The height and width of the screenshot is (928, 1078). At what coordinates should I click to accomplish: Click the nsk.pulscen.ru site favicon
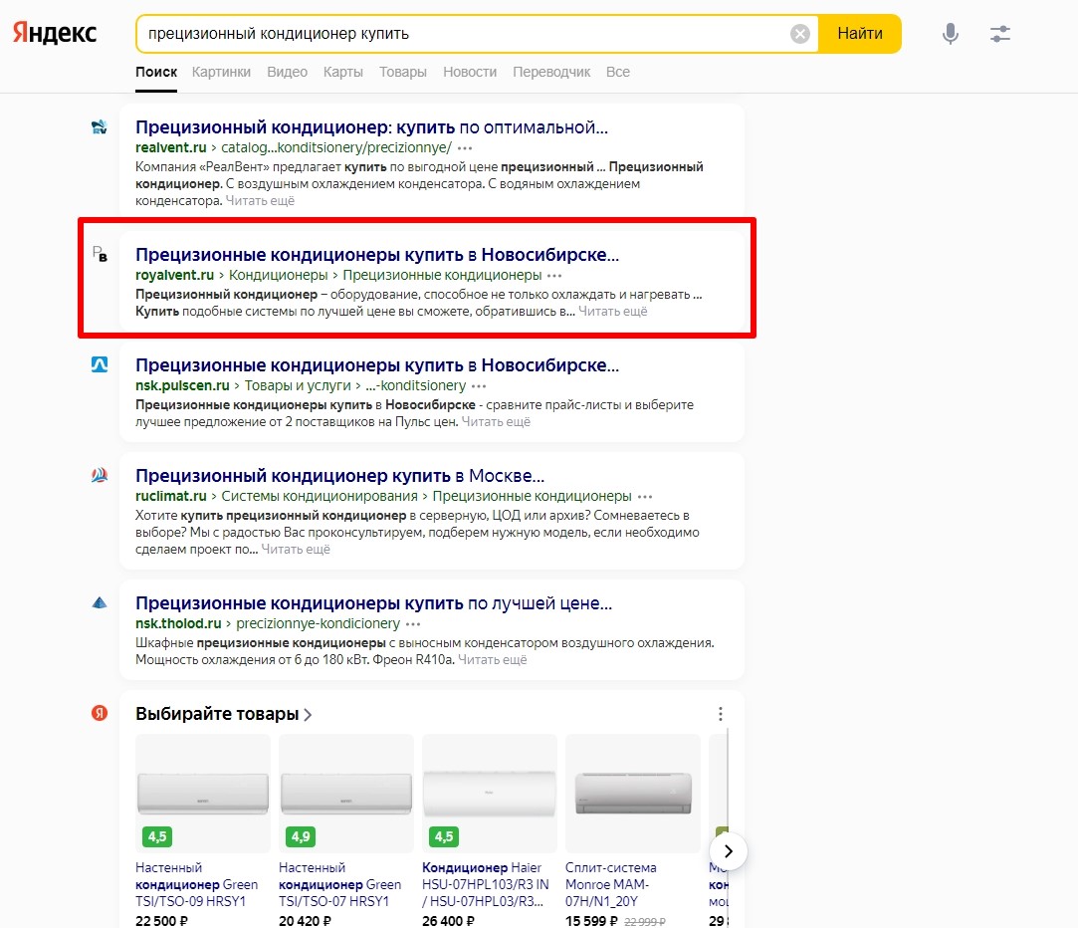click(x=100, y=365)
